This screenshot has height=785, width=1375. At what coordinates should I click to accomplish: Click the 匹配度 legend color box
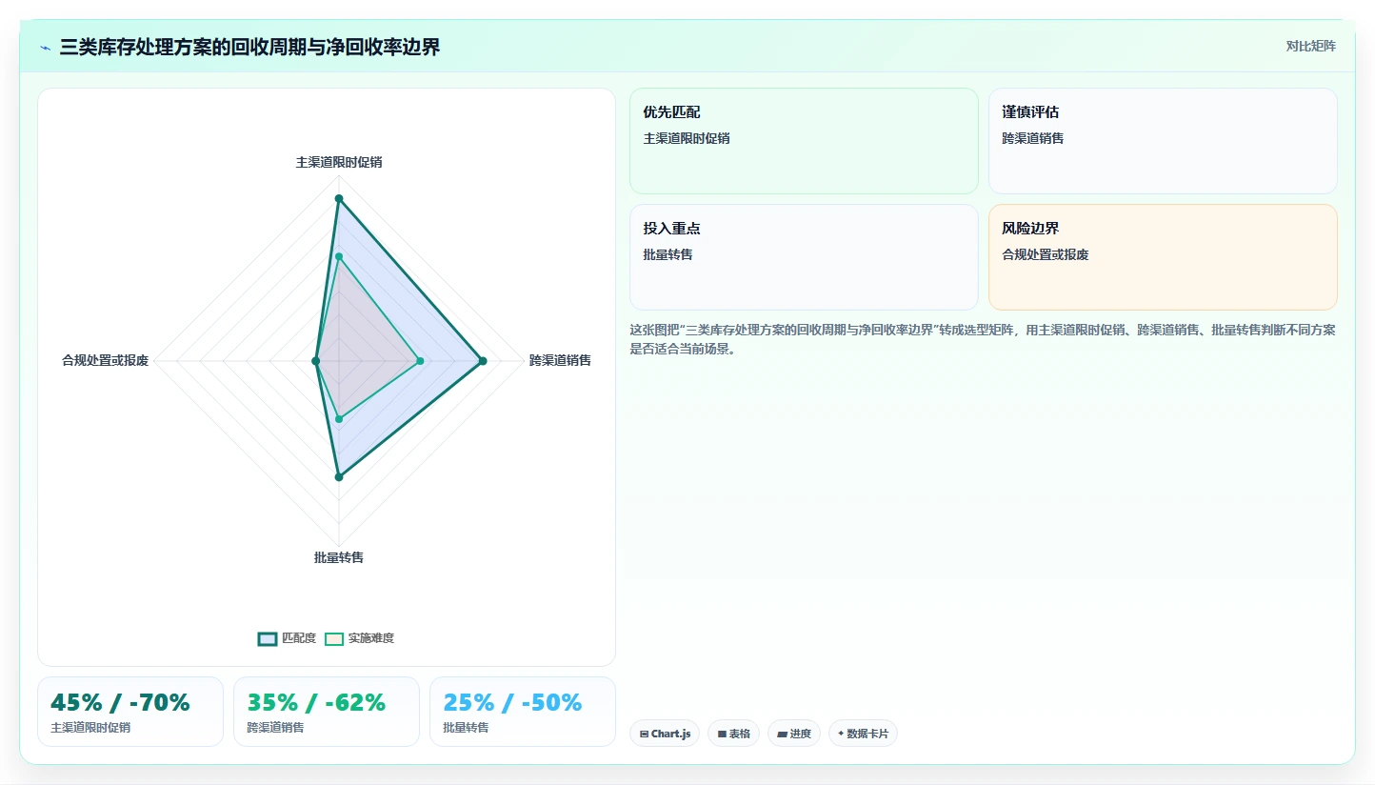(268, 638)
